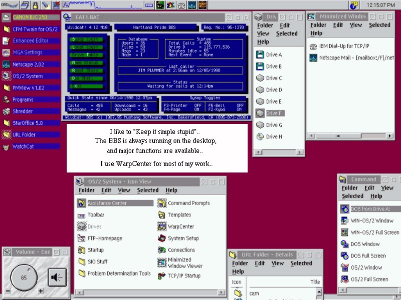This screenshot has height=300, width=401.
Task: Open the OS/2 Warp menu button in WarpCenter
Action: (x=9, y=5)
